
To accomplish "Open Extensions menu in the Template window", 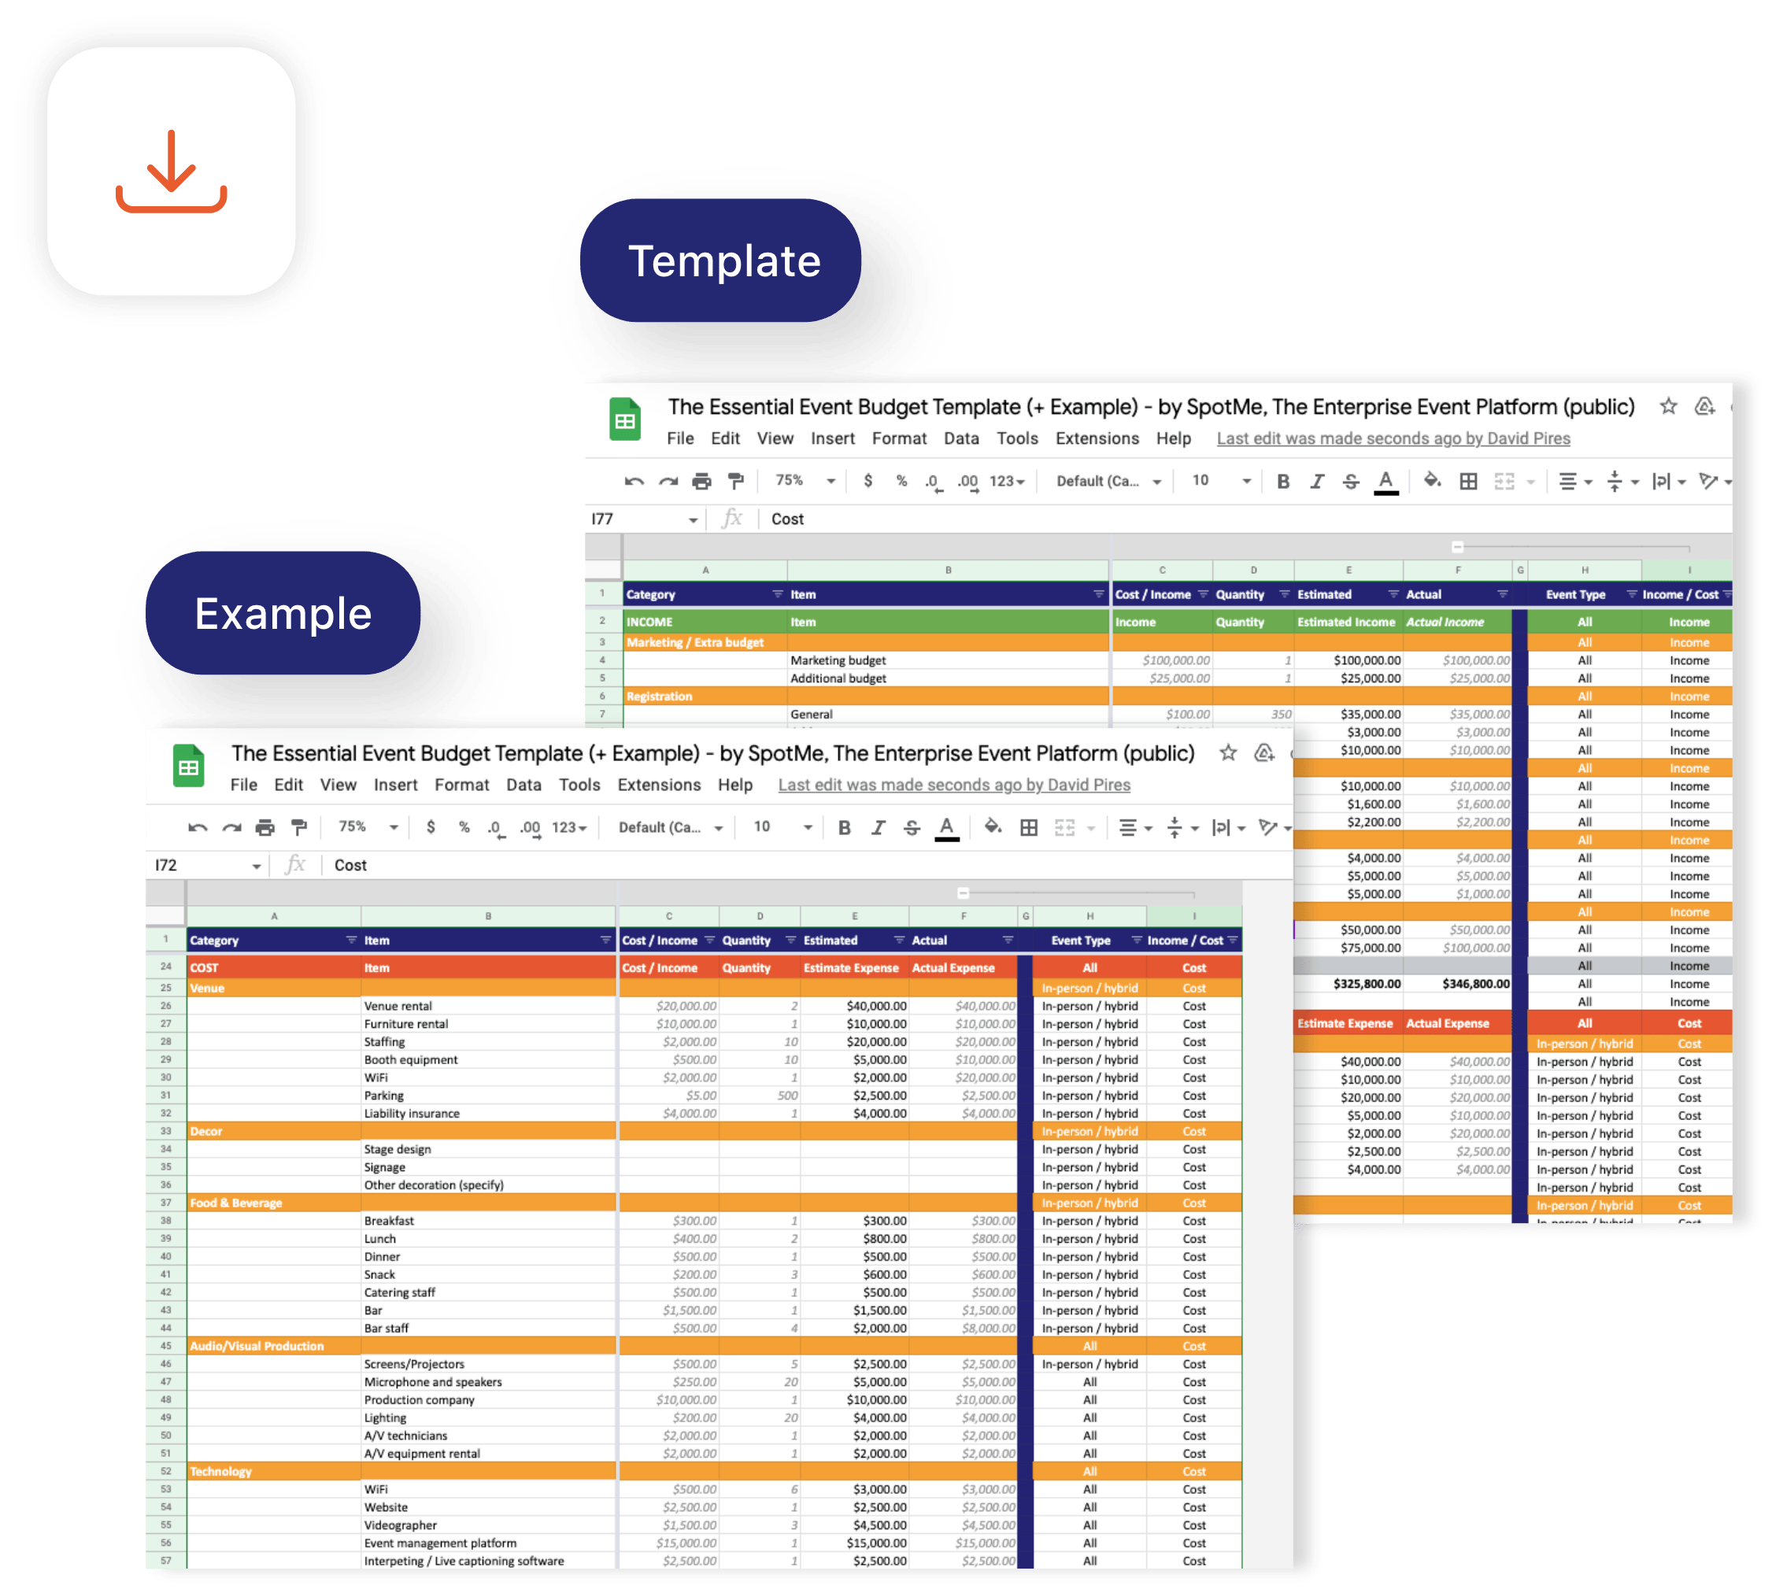I will 1097,438.
